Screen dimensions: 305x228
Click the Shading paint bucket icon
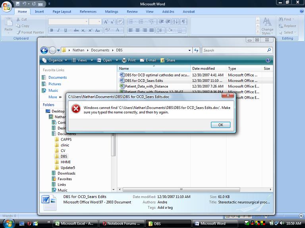(170, 30)
